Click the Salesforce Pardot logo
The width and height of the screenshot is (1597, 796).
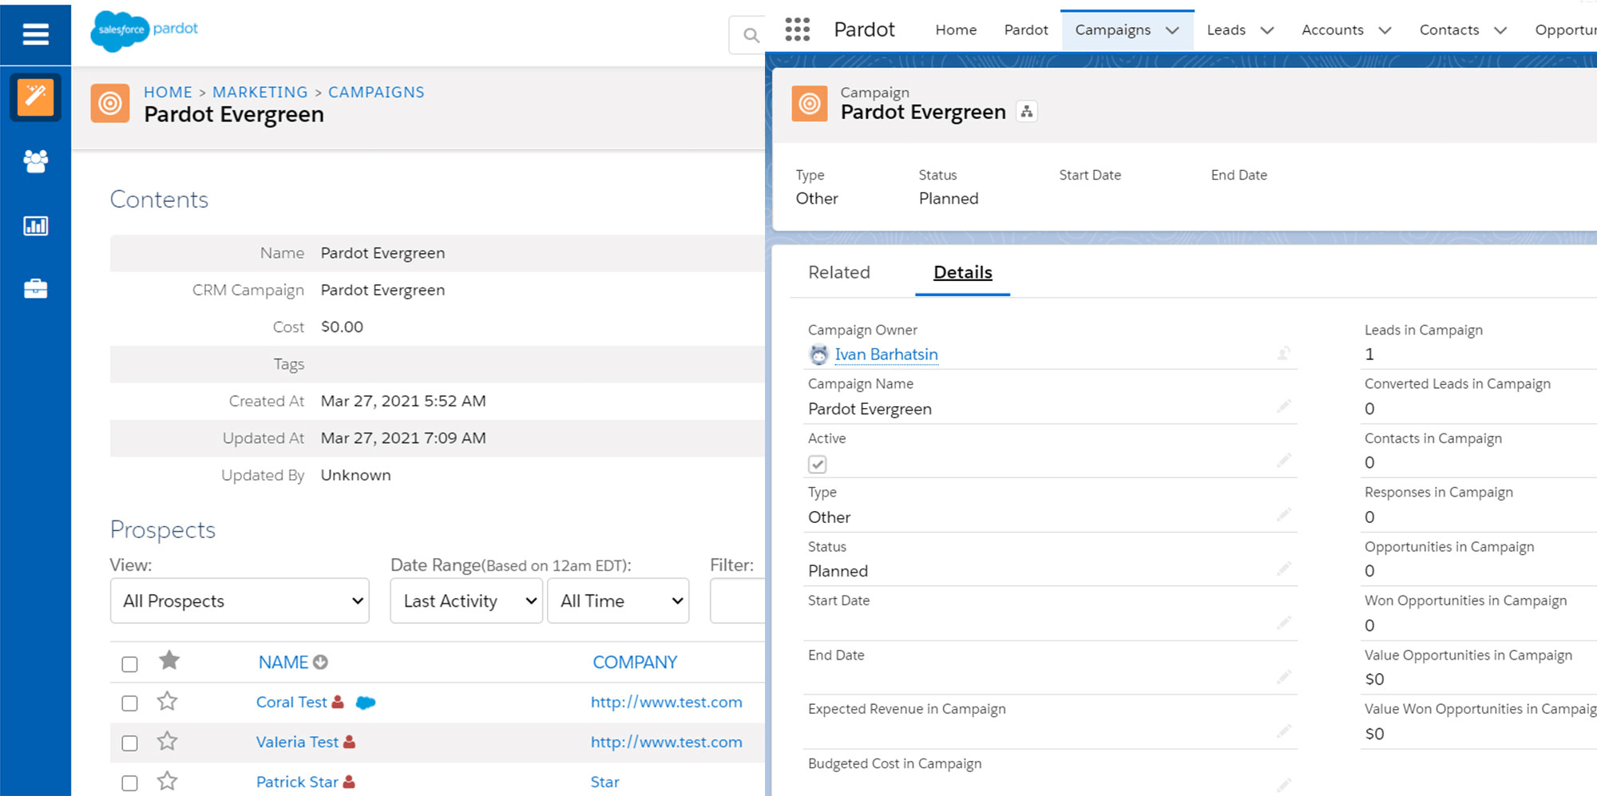(x=145, y=30)
